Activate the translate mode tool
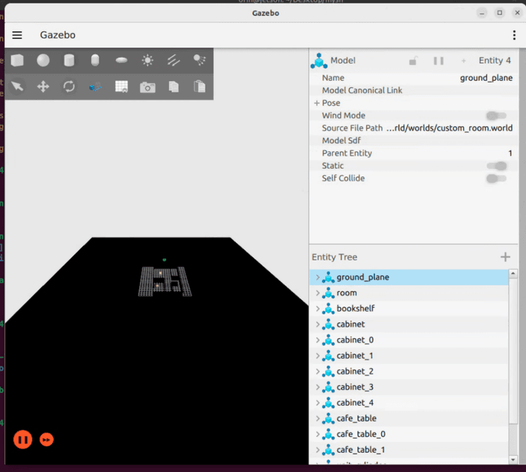 [x=43, y=87]
